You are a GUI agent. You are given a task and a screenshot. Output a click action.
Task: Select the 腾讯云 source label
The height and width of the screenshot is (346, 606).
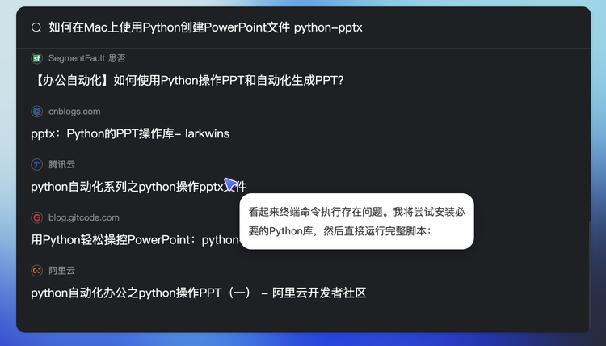tap(61, 164)
